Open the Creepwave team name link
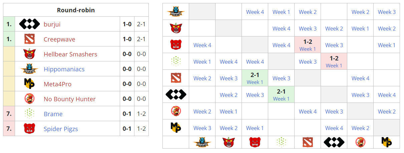The image size is (404, 153). [59, 39]
